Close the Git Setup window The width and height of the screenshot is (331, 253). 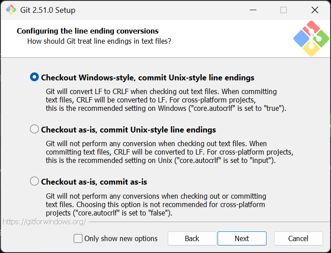coord(314,10)
